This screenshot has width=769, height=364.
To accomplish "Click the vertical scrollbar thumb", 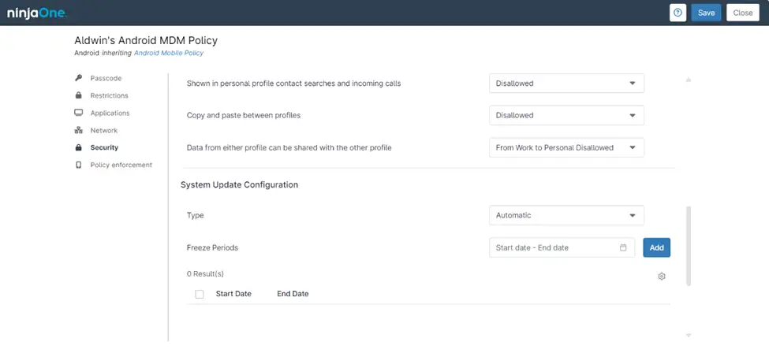I will [x=688, y=246].
